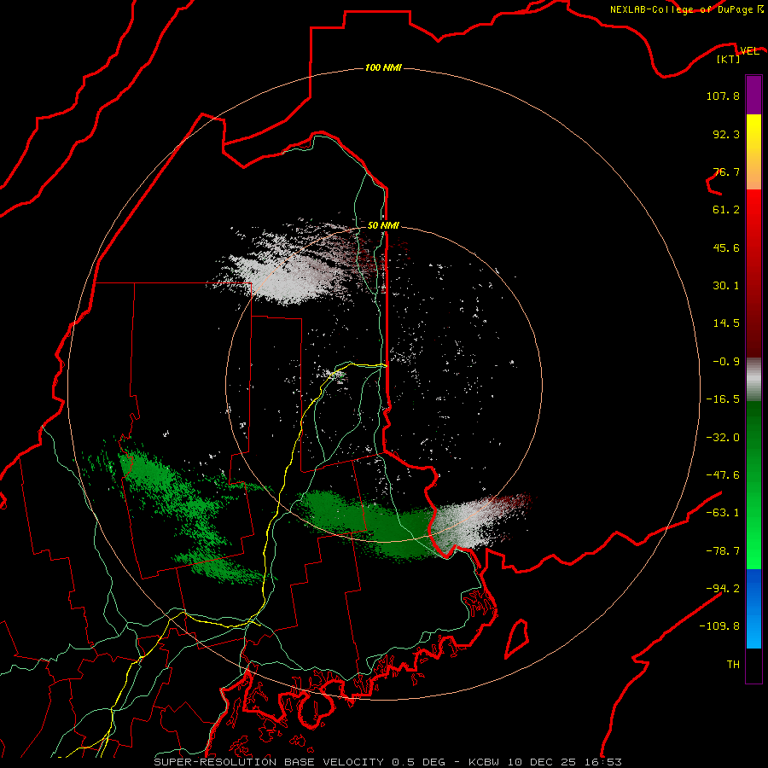Click the yellow-orange segment of the color bar
This screenshot has height=768, width=768.
pos(753,152)
